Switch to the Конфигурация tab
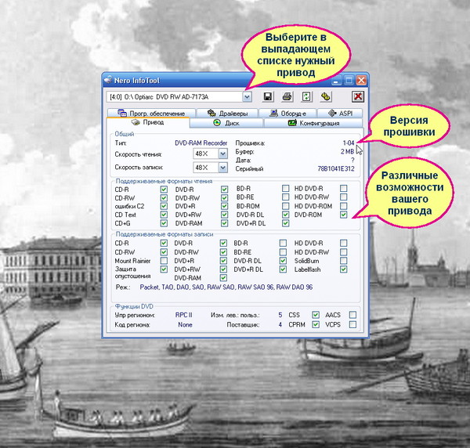This screenshot has height=448, width=470. click(313, 123)
